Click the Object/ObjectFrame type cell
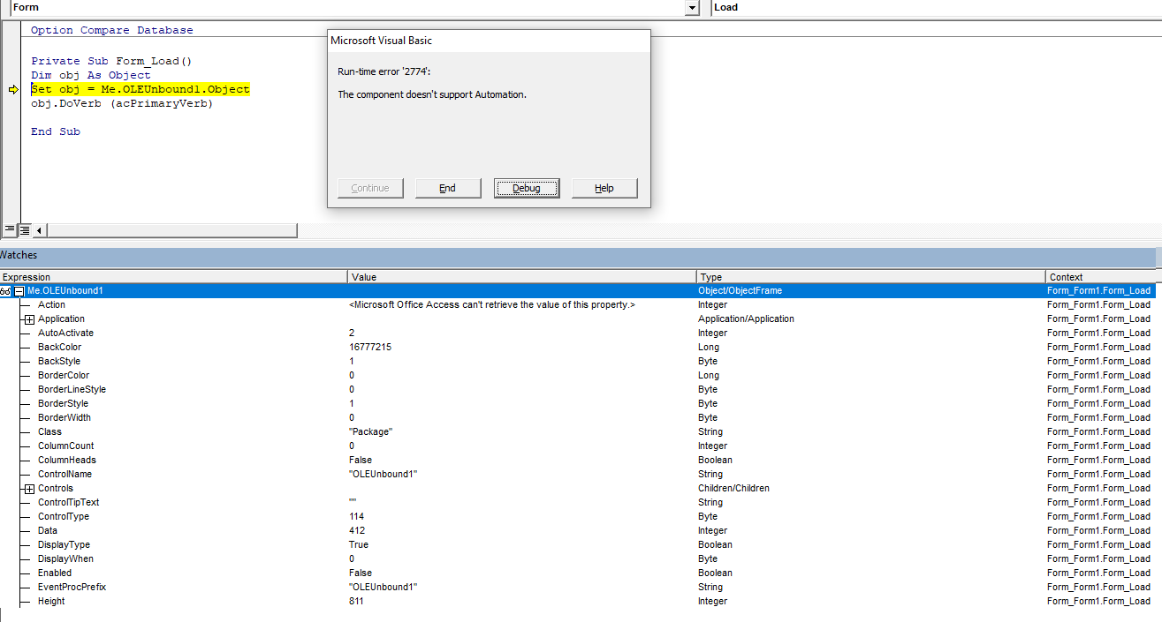The width and height of the screenshot is (1162, 622). tap(740, 290)
